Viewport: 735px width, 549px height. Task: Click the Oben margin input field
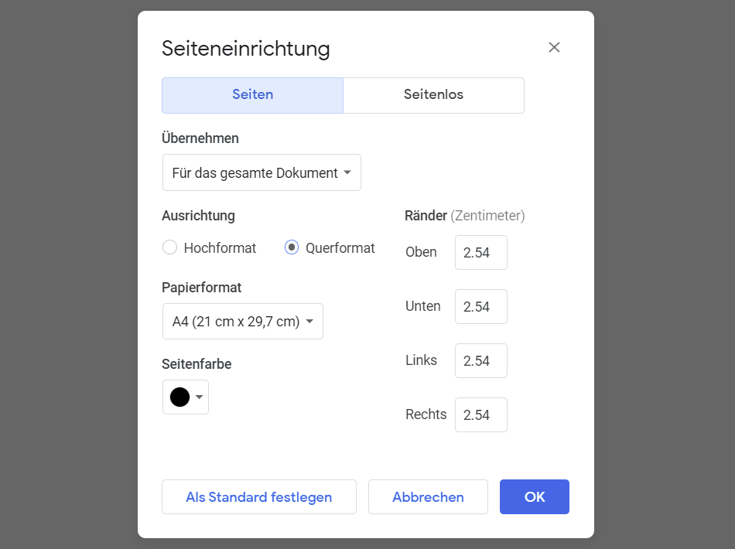[x=481, y=253]
